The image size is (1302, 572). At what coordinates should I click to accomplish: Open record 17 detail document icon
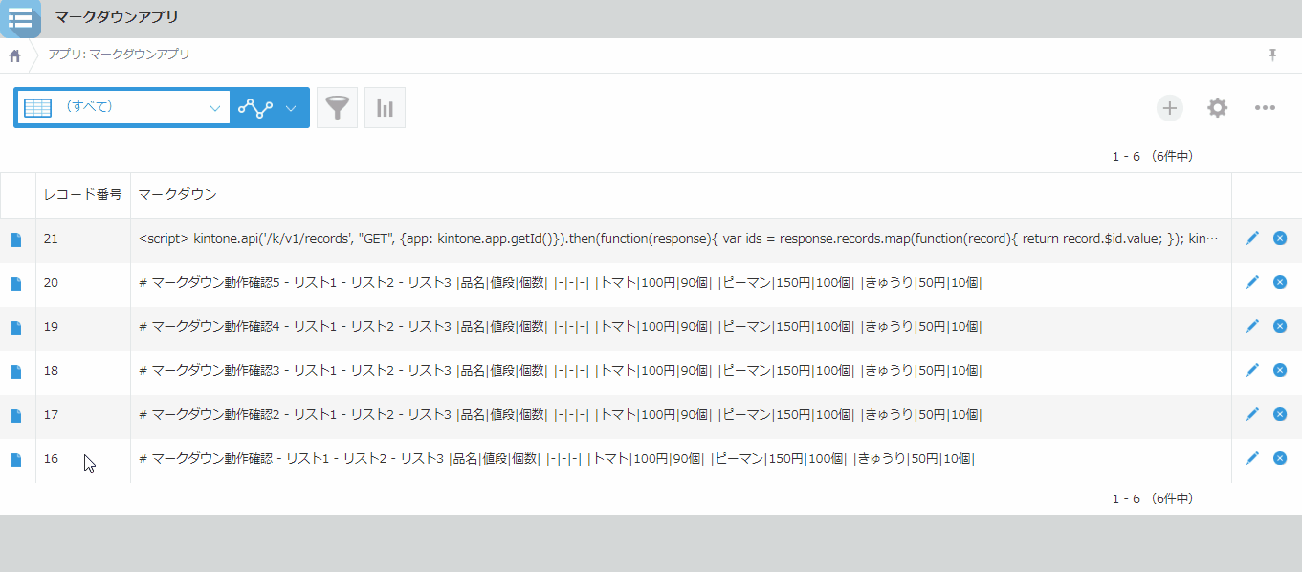(16, 416)
